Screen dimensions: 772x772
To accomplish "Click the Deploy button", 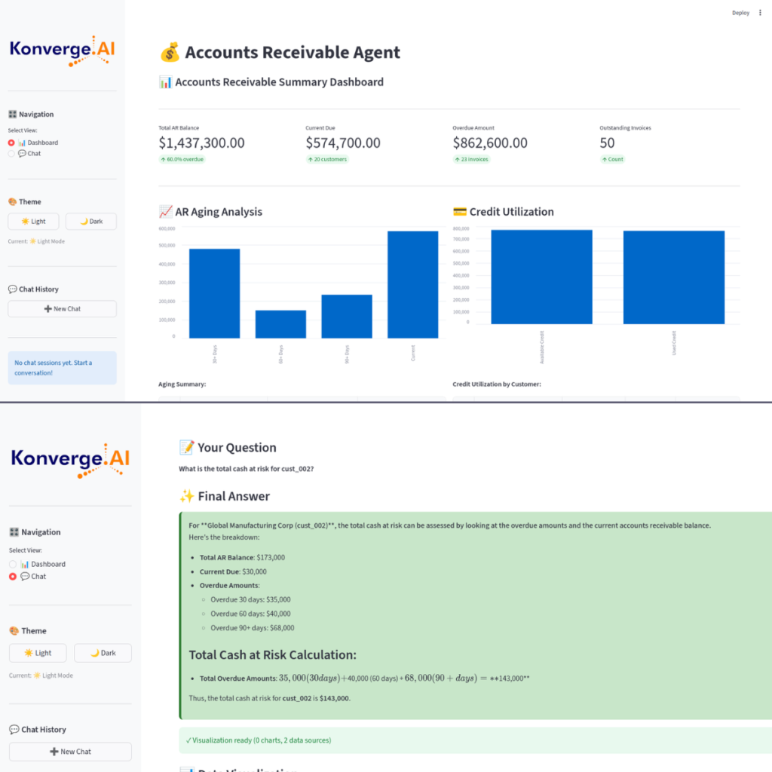I will point(740,13).
